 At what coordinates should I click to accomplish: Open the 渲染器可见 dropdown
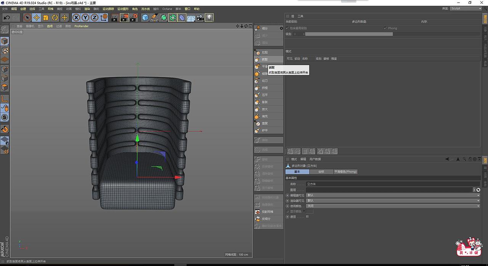[393, 201]
